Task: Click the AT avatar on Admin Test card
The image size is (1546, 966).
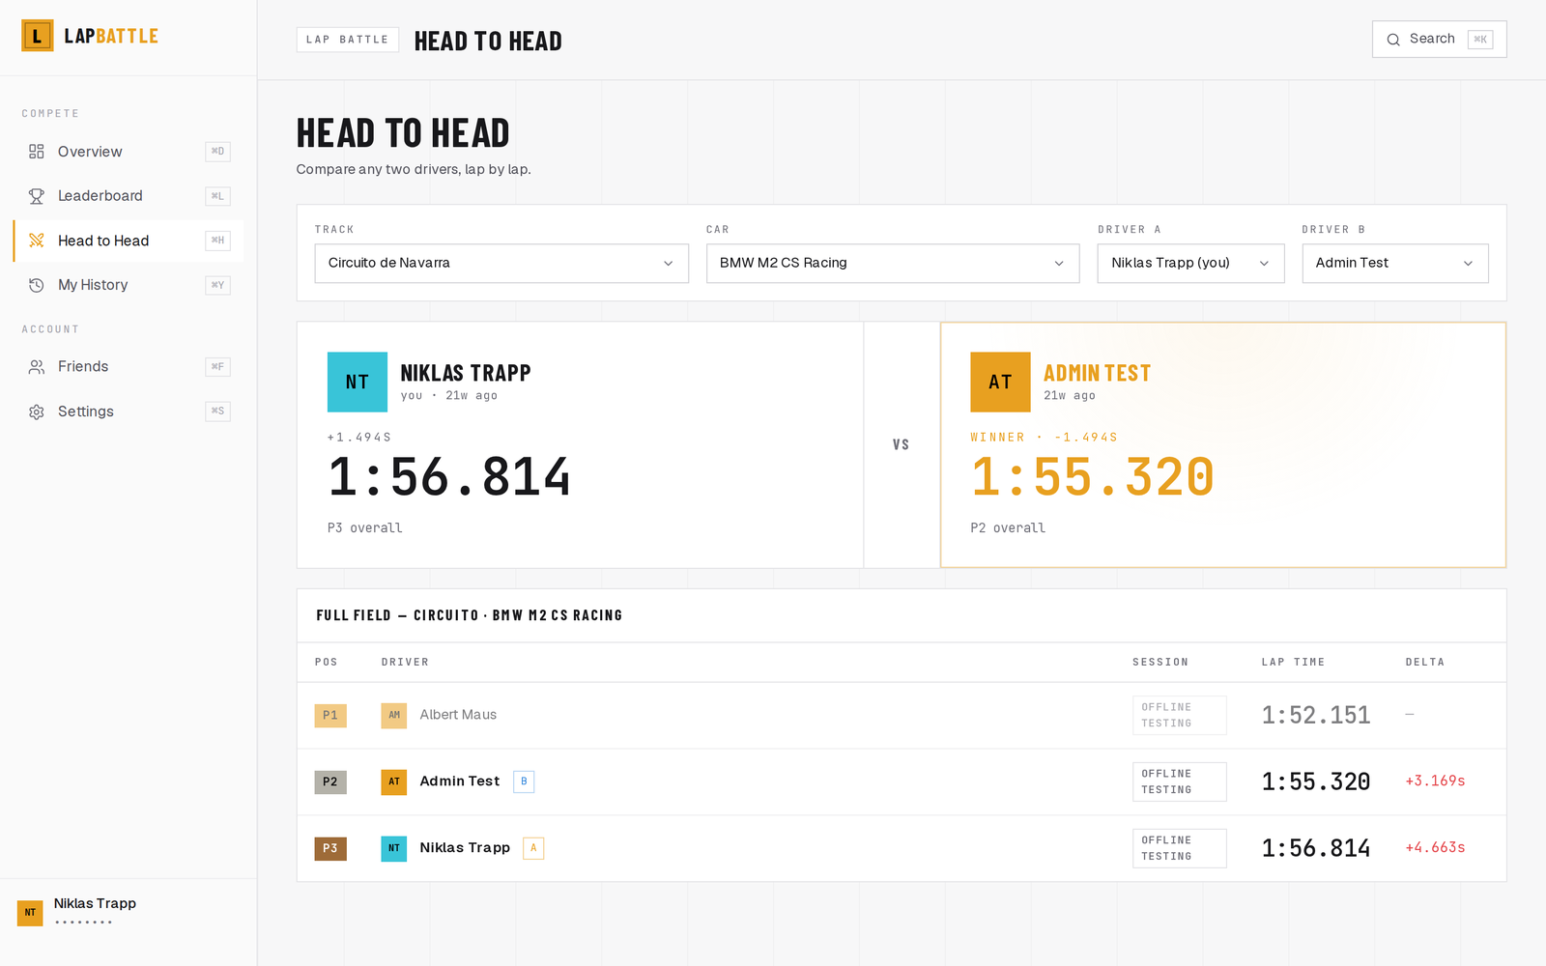Action: pos(1000,382)
